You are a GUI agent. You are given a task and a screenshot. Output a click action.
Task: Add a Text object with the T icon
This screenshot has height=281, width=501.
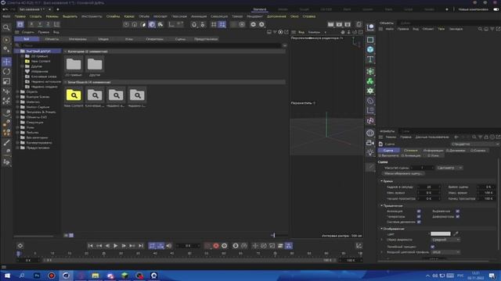(370, 59)
